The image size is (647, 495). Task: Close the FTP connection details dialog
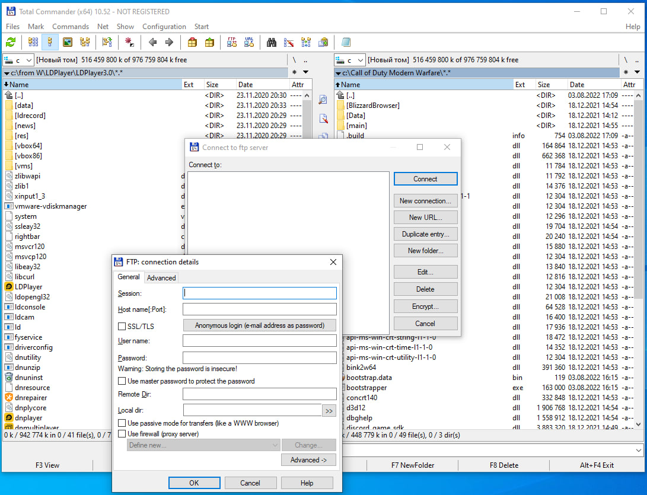(333, 262)
